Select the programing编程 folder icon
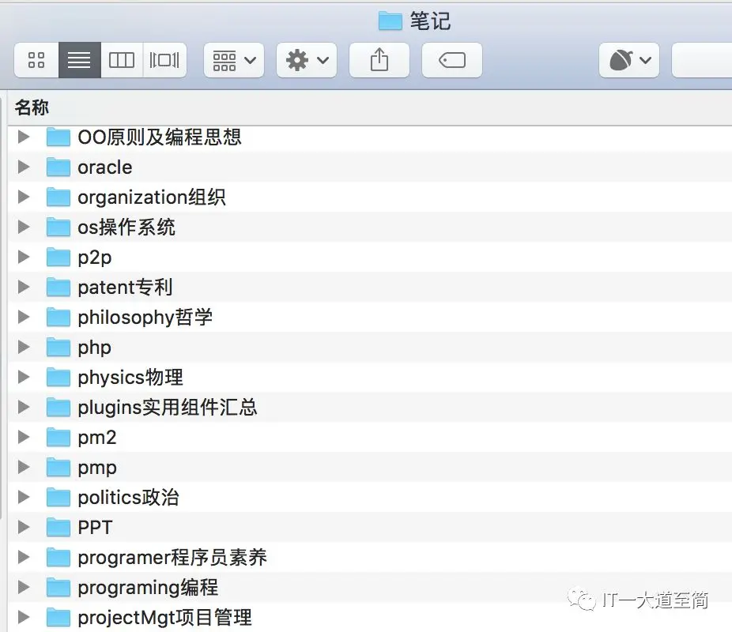This screenshot has width=732, height=632. click(58, 587)
